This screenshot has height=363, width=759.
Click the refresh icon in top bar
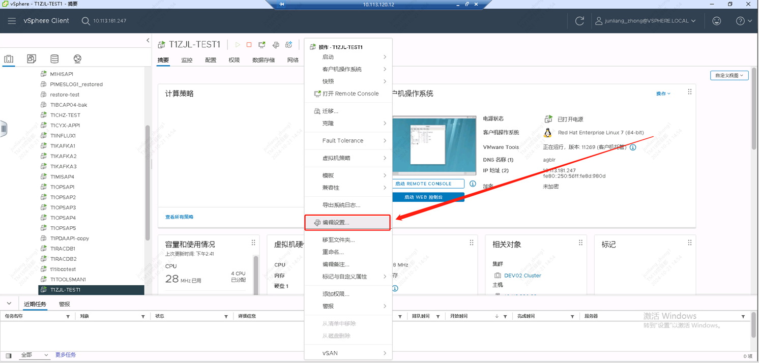point(579,21)
